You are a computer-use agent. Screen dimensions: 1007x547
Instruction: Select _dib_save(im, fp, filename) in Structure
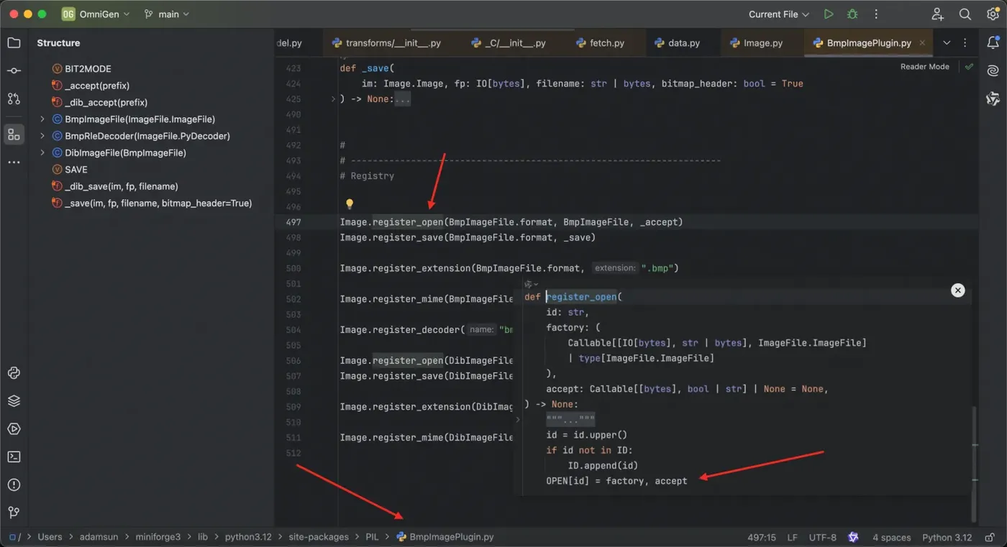[x=115, y=186]
